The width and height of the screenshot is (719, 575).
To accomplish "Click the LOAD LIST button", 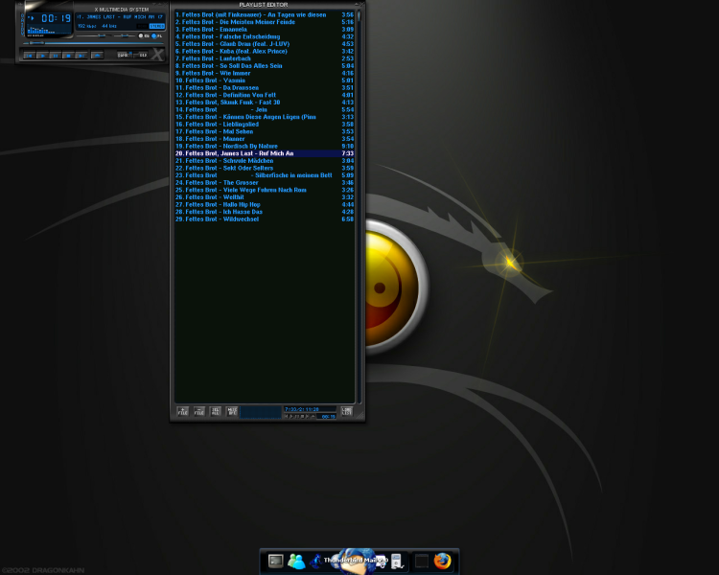I will coord(347,411).
